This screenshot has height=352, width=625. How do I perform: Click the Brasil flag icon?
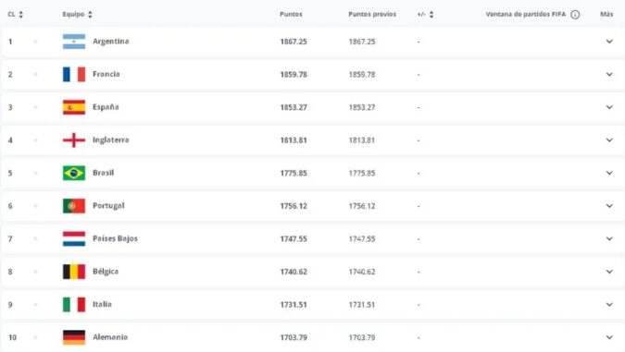pos(74,173)
